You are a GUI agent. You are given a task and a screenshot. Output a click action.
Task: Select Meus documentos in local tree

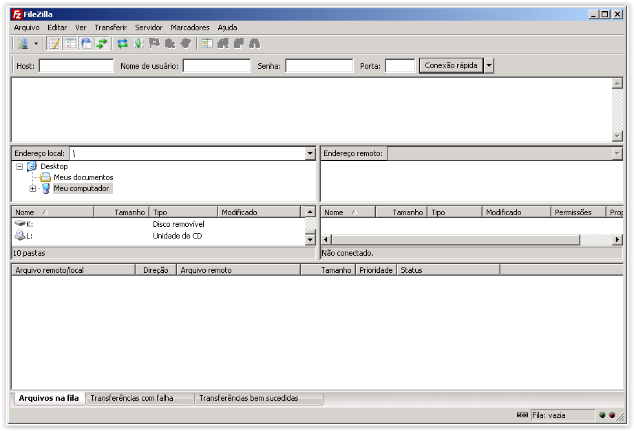pyautogui.click(x=83, y=177)
